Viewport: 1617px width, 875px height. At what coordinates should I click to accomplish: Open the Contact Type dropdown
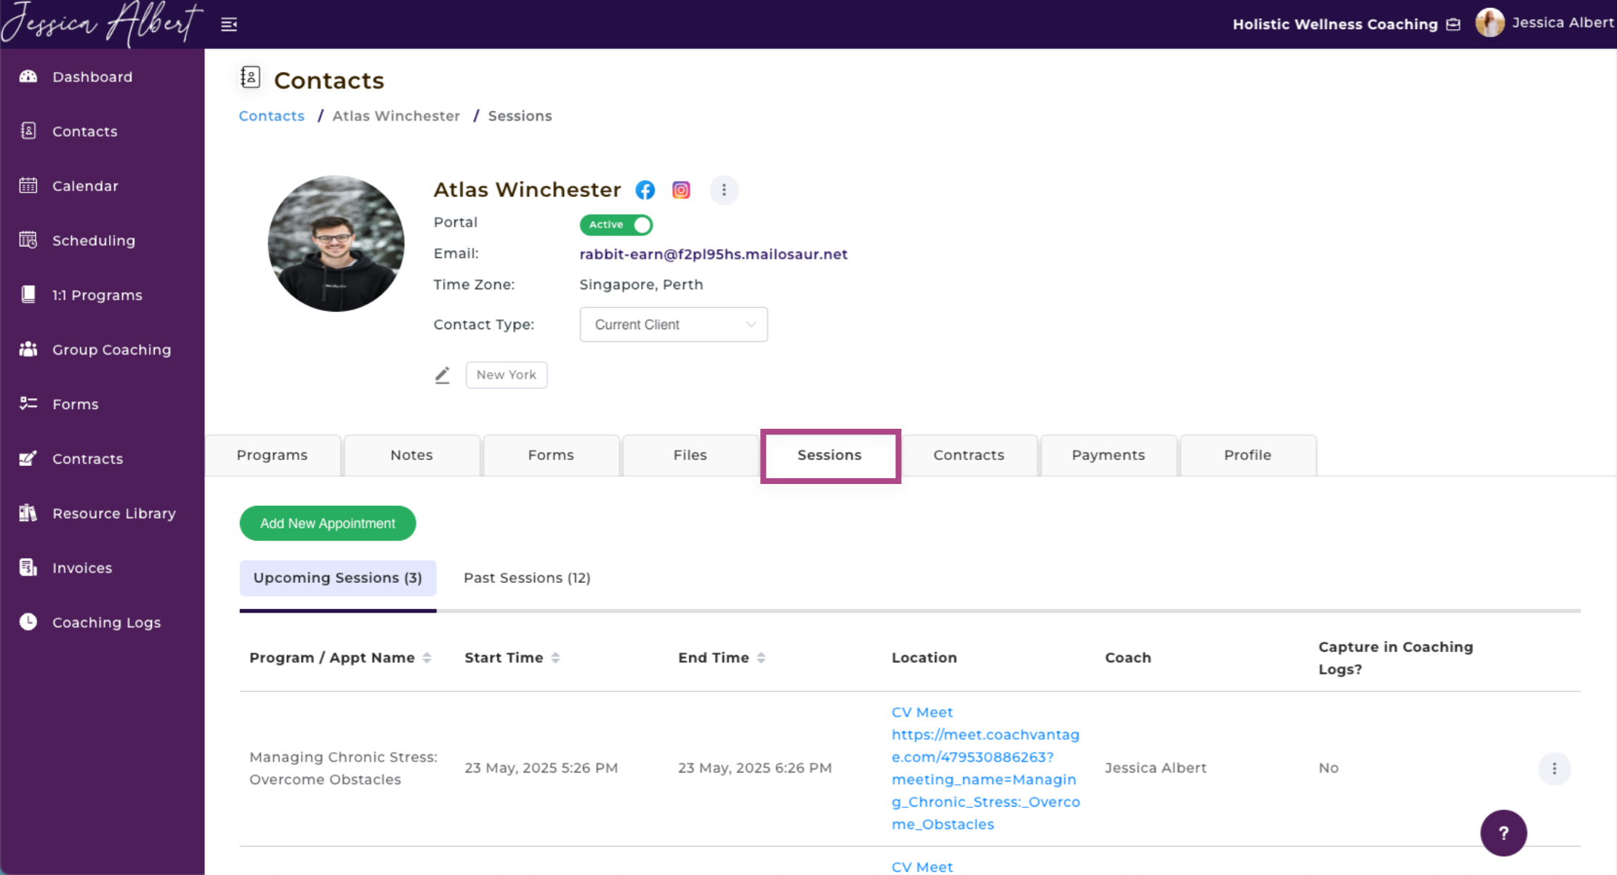[x=673, y=325]
